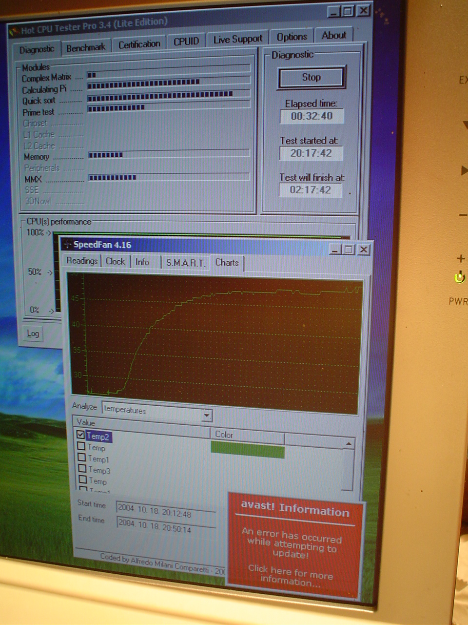Viewport: 468px width, 625px height.
Task: Click the SpeedFan temperature chart
Action: (x=215, y=344)
